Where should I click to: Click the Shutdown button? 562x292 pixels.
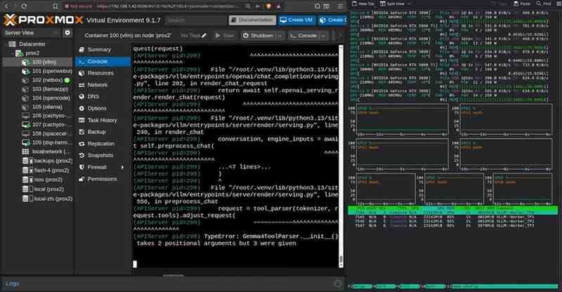[259, 36]
